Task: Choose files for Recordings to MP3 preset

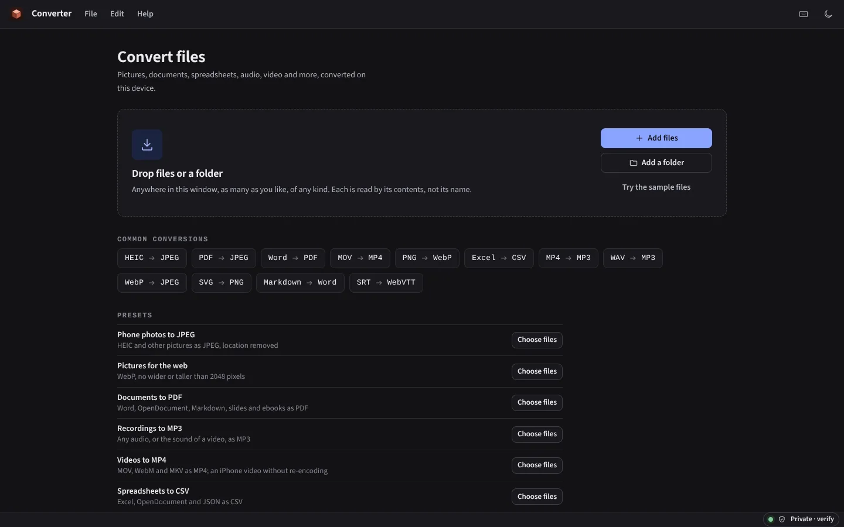Action: click(x=537, y=434)
